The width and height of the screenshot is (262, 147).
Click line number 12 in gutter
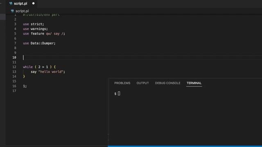pos(14,67)
